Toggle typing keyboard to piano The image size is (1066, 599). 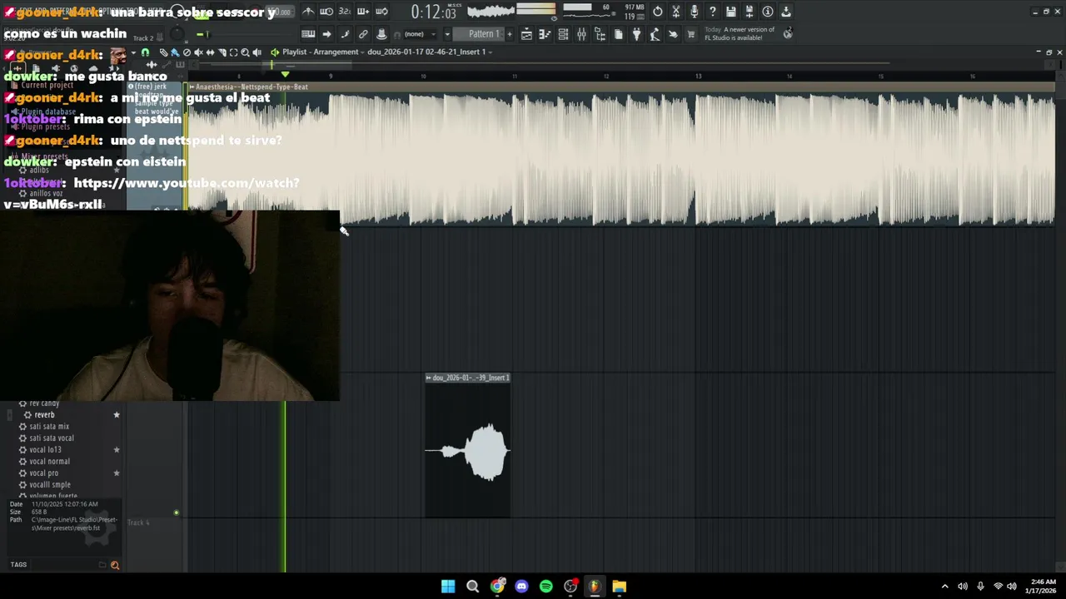pyautogui.click(x=308, y=34)
